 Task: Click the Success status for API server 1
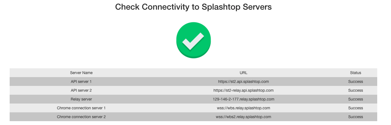tap(355, 81)
